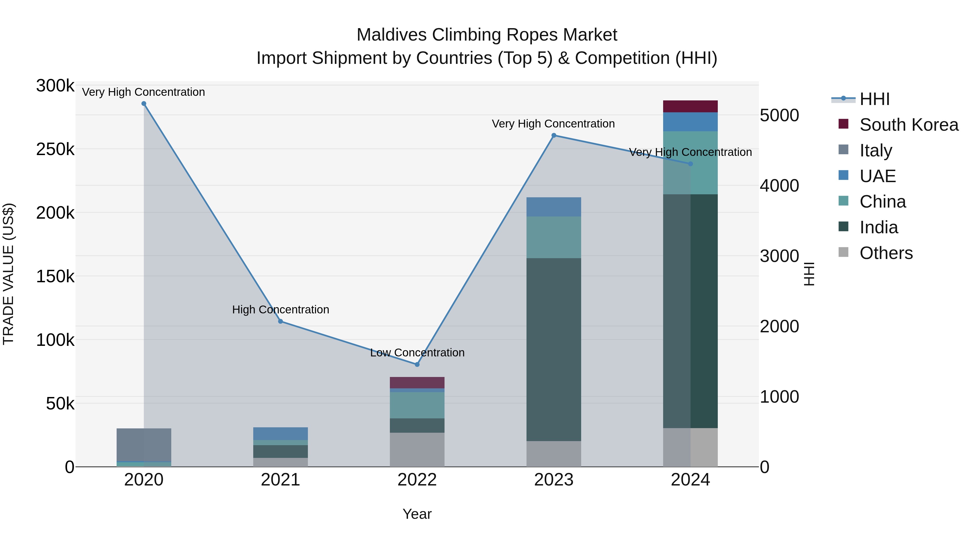Click the 2024 Others bar segment

click(x=690, y=447)
